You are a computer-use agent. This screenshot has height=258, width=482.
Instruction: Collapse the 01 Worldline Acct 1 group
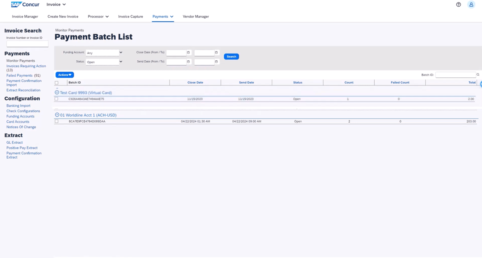coord(57,115)
